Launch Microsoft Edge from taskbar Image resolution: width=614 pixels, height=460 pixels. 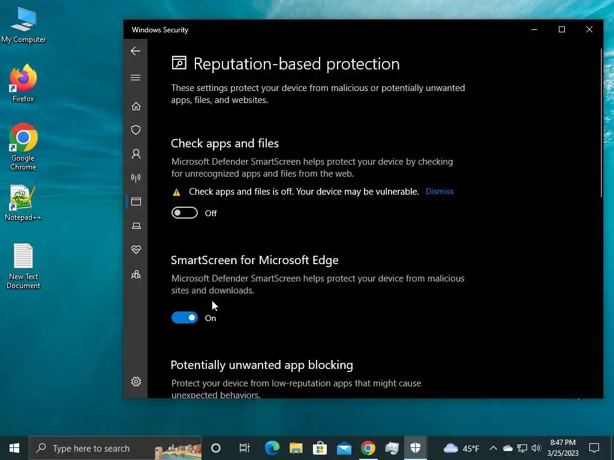tap(272, 448)
